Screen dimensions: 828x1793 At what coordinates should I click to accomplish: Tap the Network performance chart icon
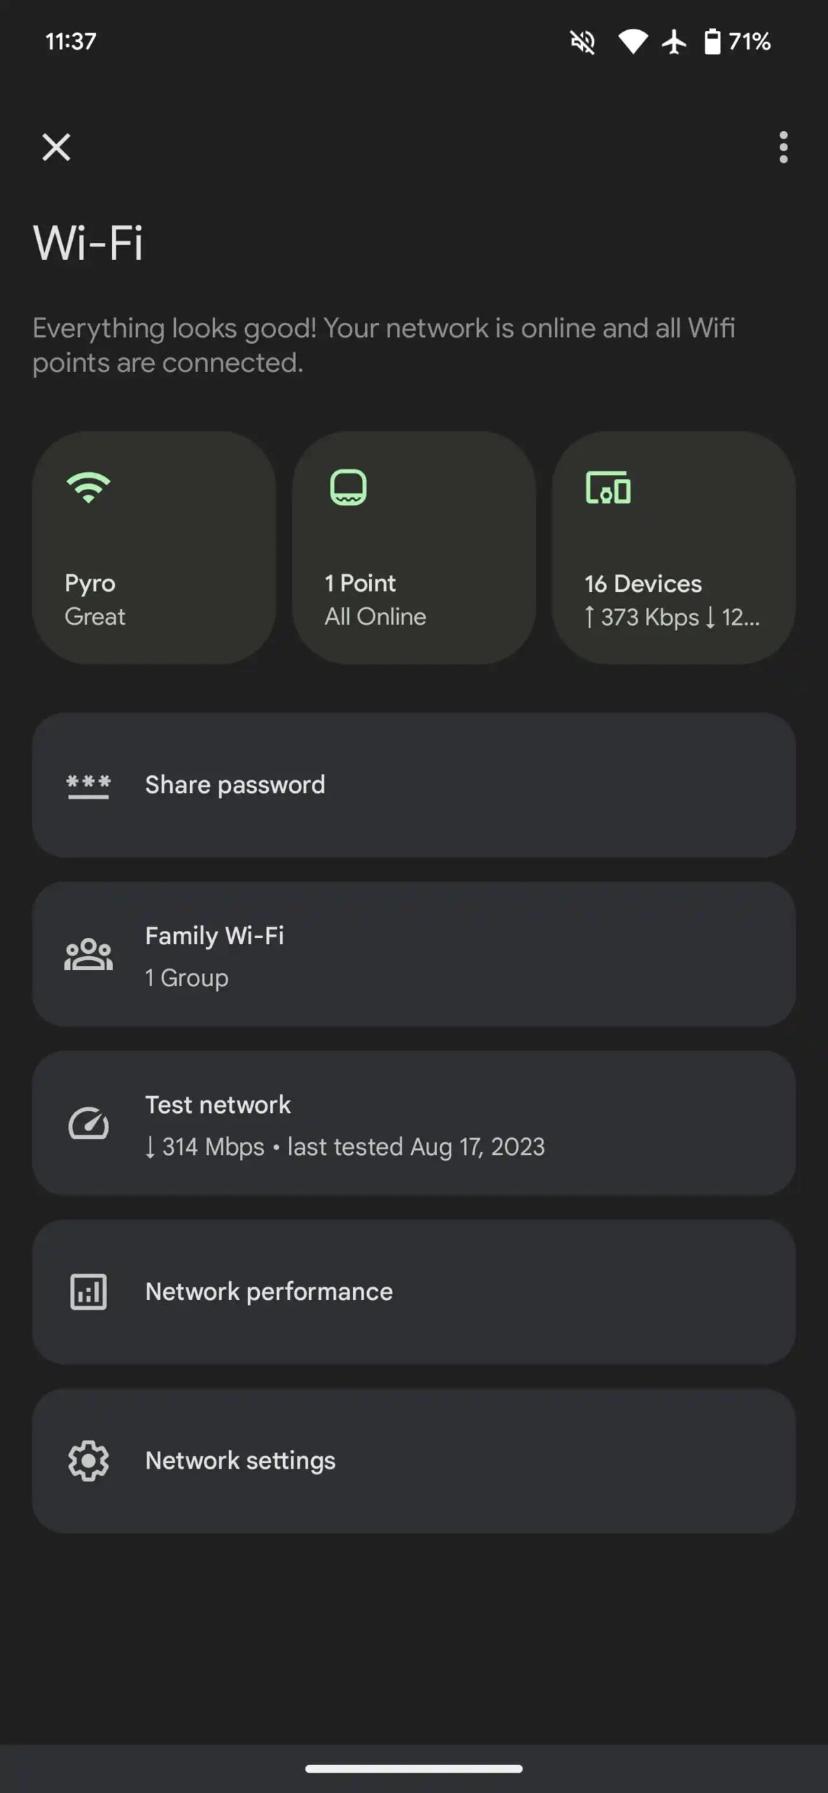[x=88, y=1292]
